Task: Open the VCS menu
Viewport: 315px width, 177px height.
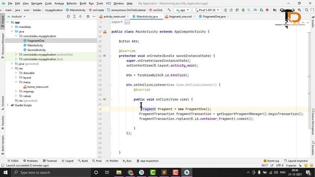Action: click(108, 3)
